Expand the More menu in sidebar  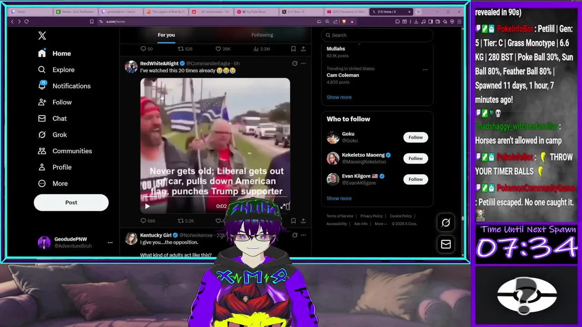(x=53, y=183)
